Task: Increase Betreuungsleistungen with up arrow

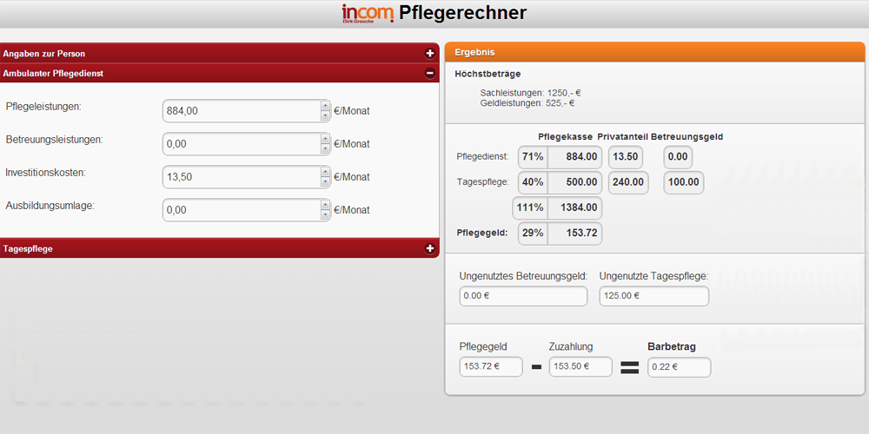Action: point(325,138)
